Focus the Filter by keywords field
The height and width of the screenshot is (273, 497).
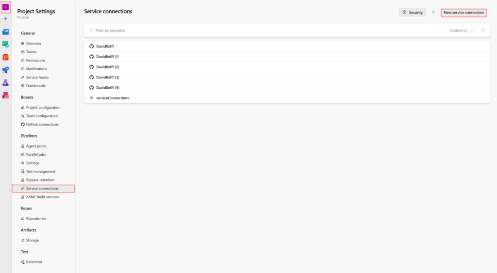tap(266, 31)
